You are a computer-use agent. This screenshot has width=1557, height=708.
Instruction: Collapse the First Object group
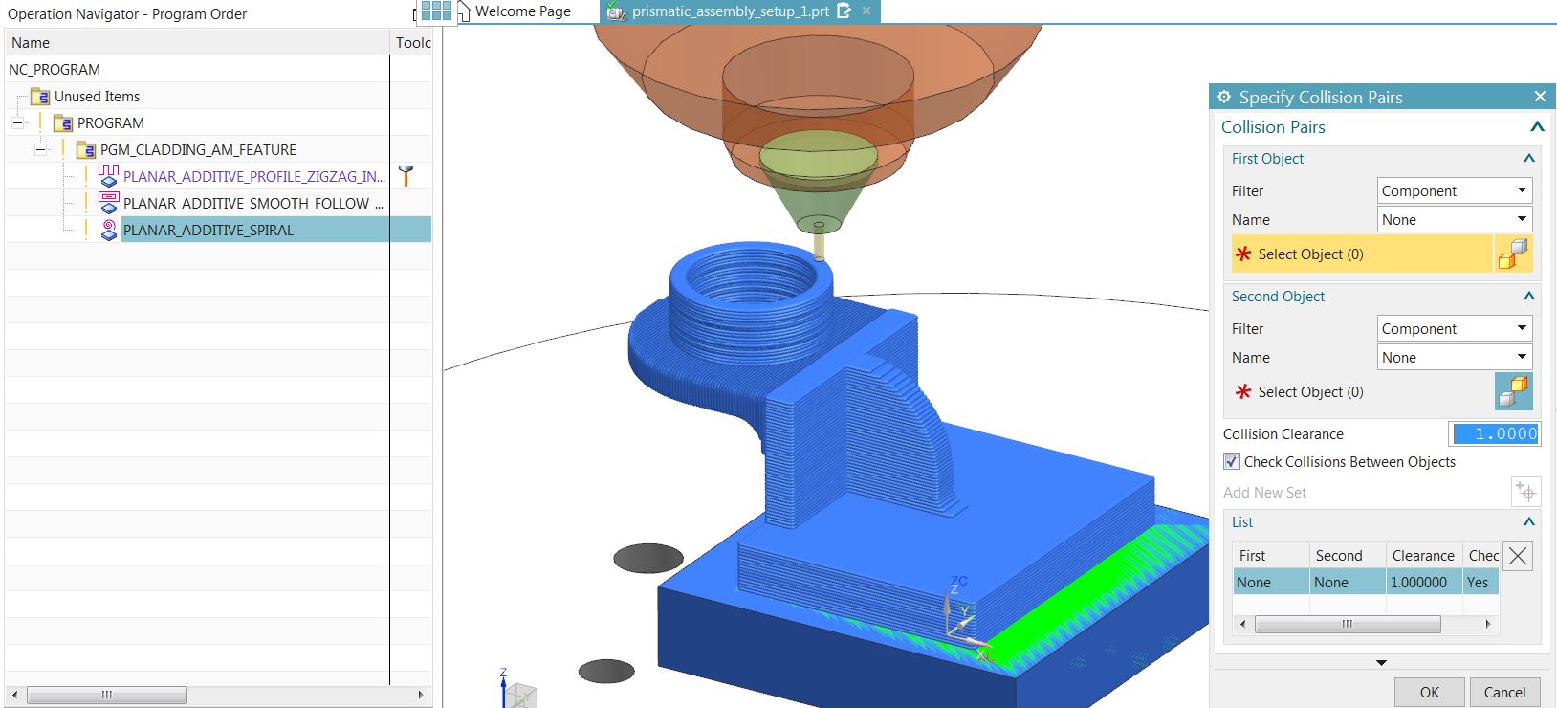click(1528, 159)
